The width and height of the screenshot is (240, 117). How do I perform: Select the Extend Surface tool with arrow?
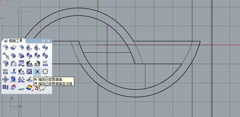tap(13, 47)
